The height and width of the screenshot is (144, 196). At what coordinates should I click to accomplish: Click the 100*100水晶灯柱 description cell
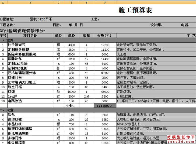click(156, 124)
